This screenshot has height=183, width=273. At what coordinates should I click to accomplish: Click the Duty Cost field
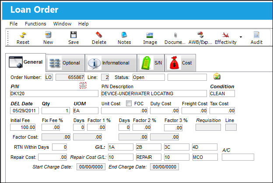(164, 111)
